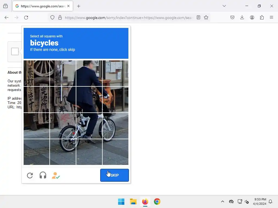Open a new tab with the plus button
This screenshot has width=278, height=208.
point(78,6)
